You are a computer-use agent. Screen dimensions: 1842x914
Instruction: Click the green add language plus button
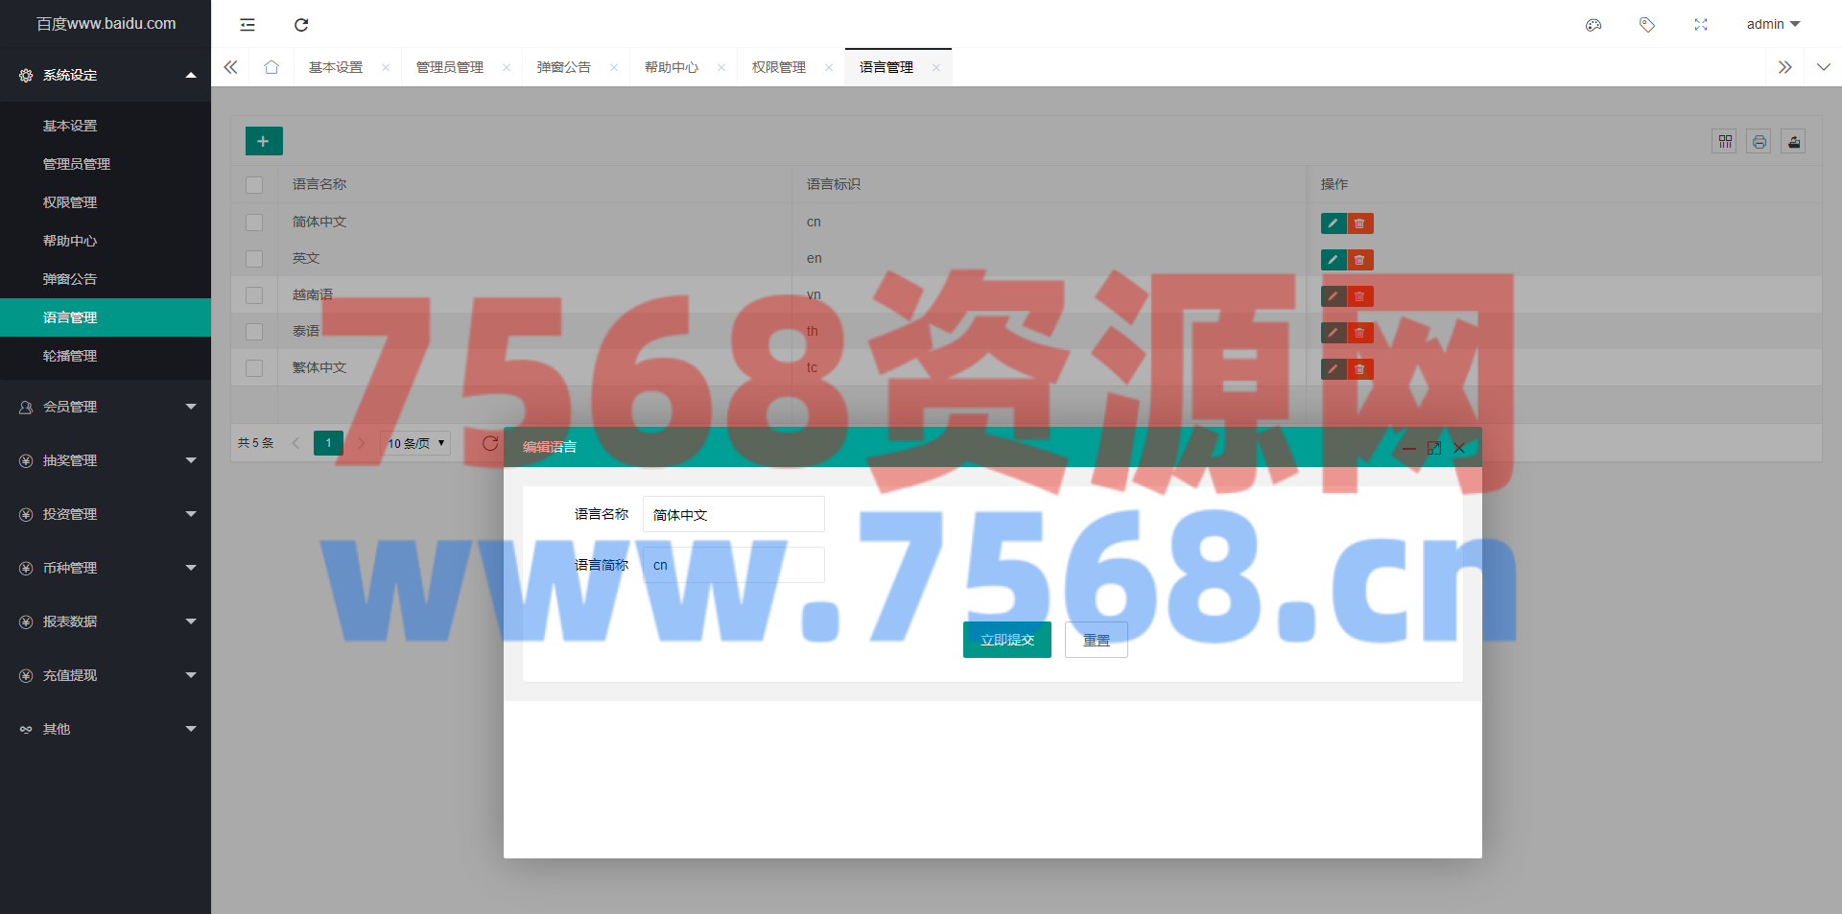[264, 141]
